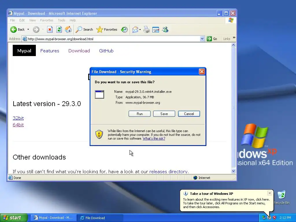Click the 2:12 PM taskbar clock
The image size is (296, 222).
coord(285,218)
